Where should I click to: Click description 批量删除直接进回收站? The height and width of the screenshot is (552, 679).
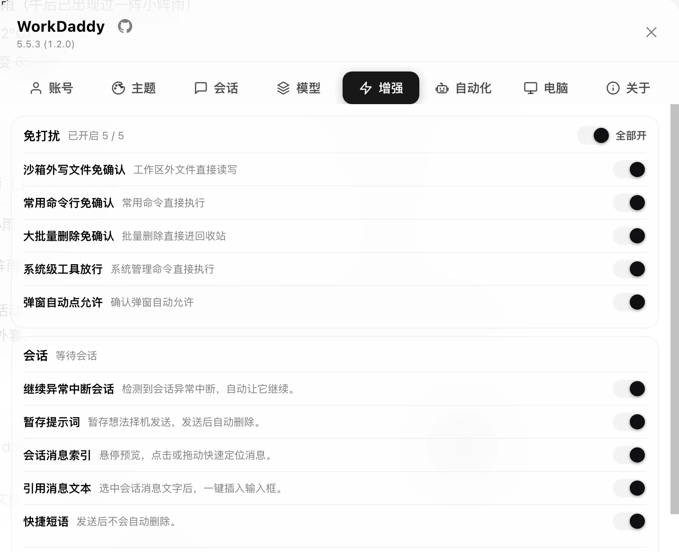point(174,236)
